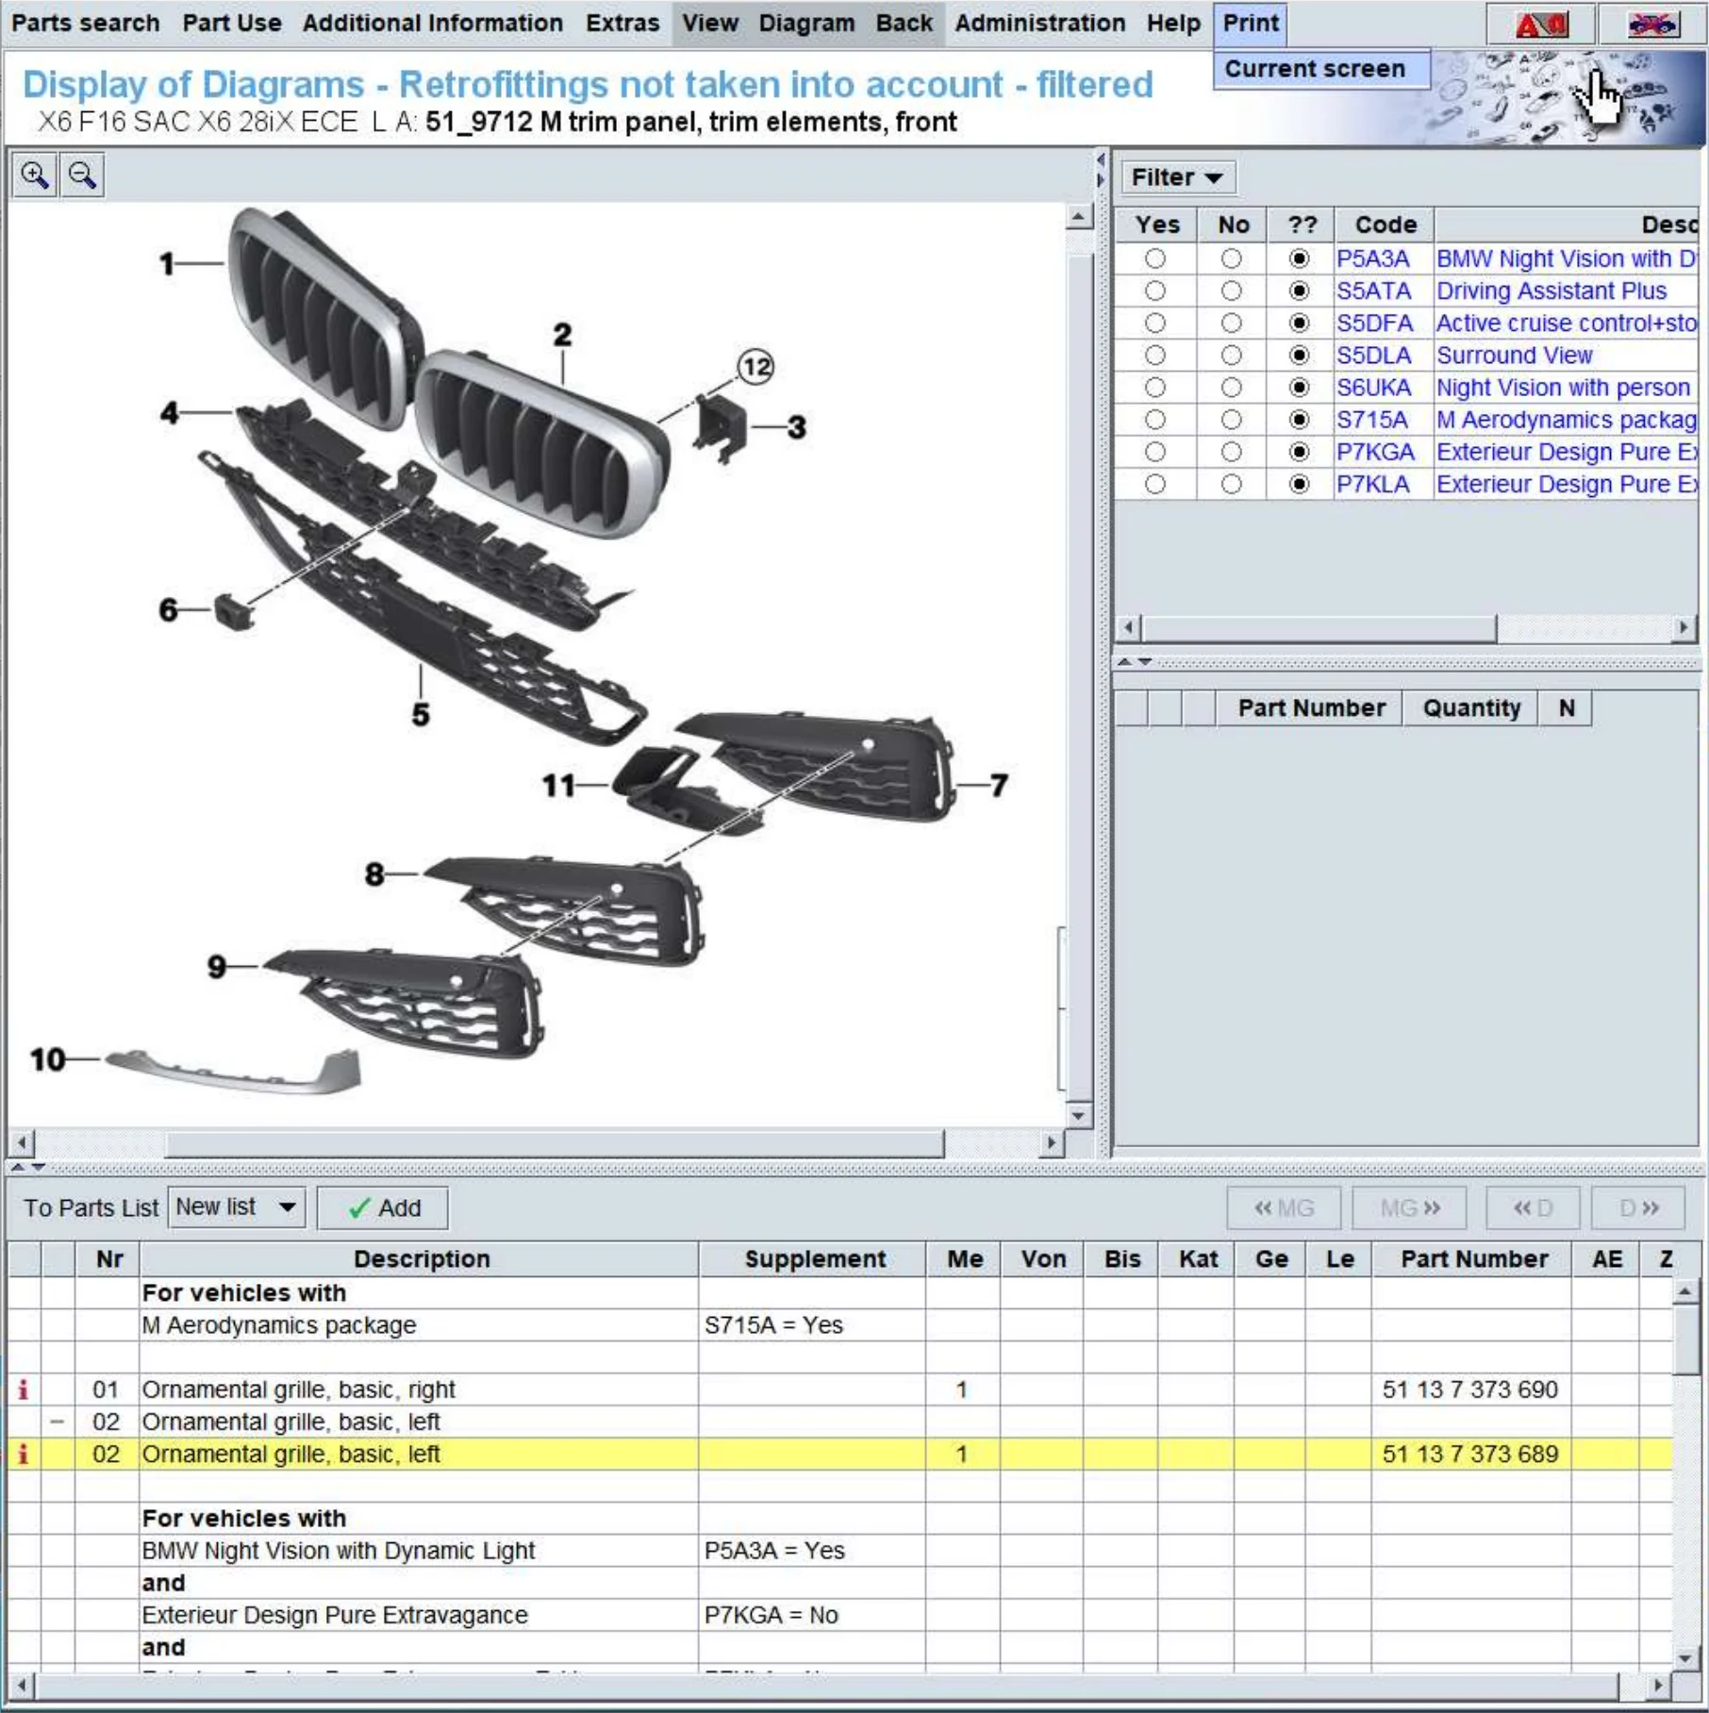
Task: Open the Filter dropdown
Action: coord(1177,177)
